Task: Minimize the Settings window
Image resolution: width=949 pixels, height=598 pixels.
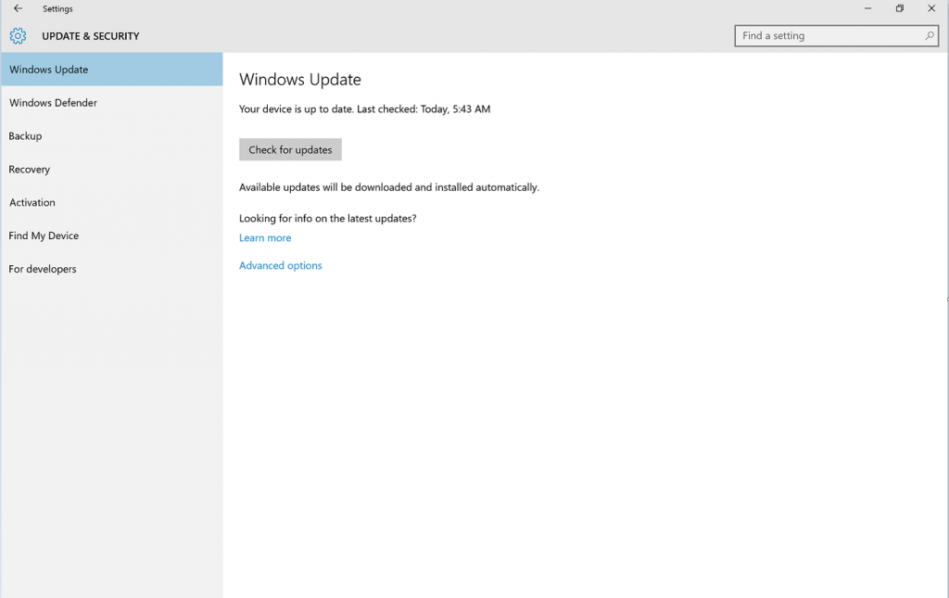Action: tap(868, 8)
